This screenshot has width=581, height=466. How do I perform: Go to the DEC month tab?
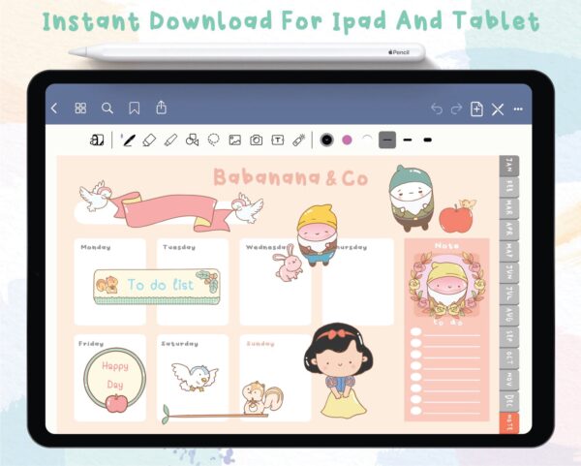[x=509, y=401]
